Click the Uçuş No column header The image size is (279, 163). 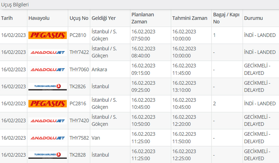click(x=79, y=18)
